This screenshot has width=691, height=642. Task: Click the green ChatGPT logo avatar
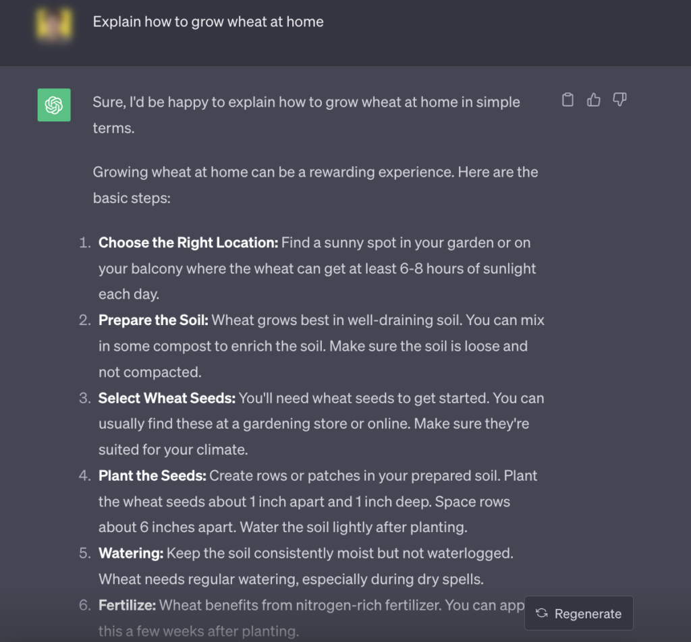click(x=54, y=105)
